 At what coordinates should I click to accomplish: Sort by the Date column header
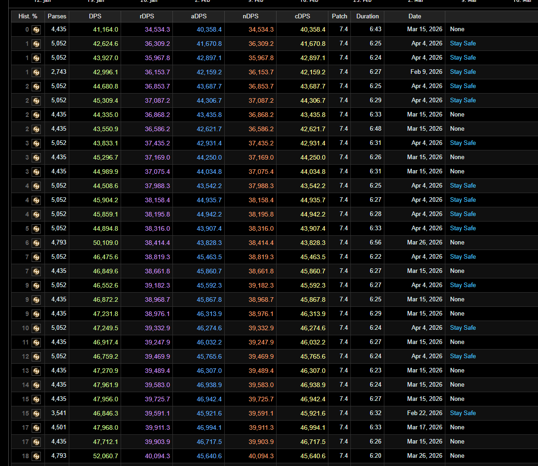pyautogui.click(x=415, y=17)
